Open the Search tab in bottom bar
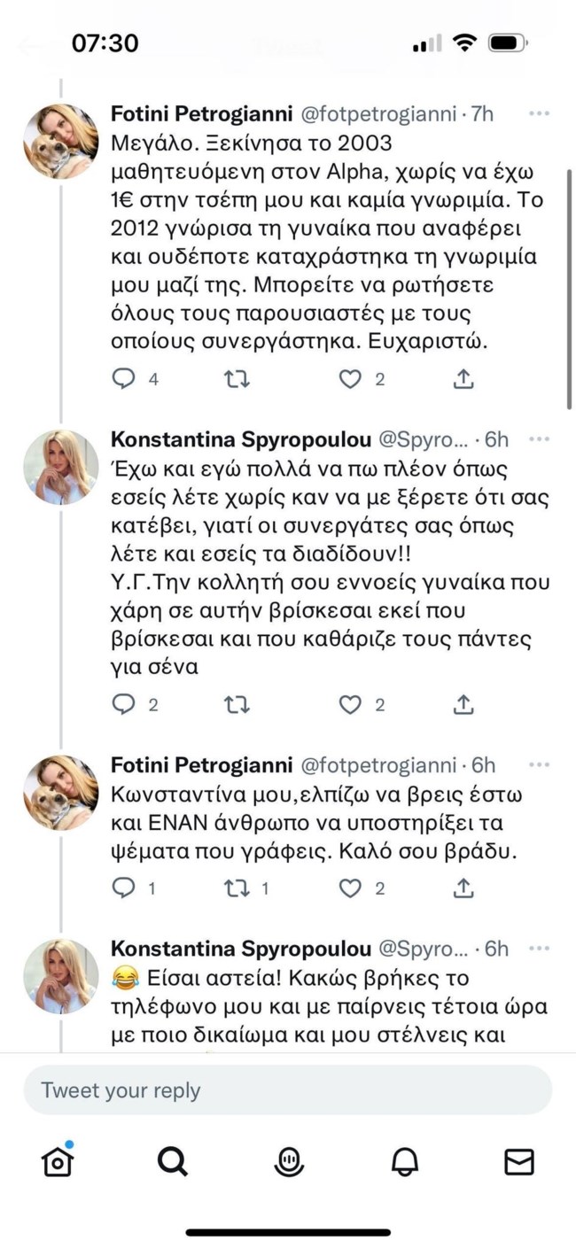The image size is (576, 1248). click(x=173, y=1161)
